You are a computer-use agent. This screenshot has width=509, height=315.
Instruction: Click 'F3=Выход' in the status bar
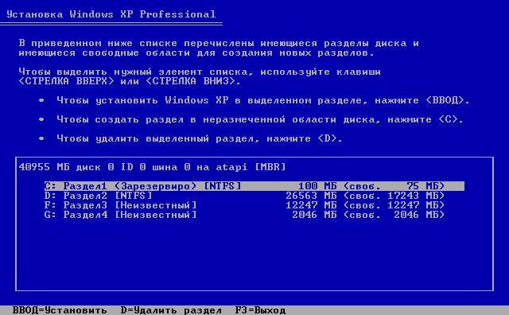[260, 310]
